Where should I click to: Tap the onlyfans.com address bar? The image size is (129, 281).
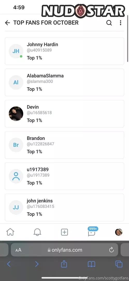(x=65, y=250)
